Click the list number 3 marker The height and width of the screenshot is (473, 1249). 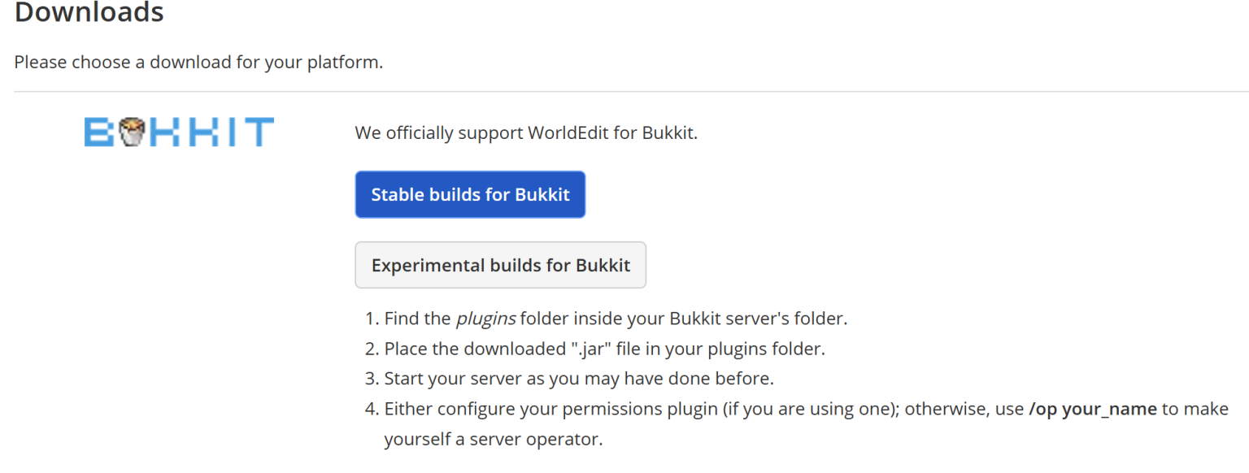[371, 379]
